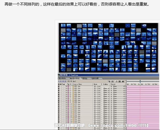Toggle visibility eye of layer 016.jpg
Image resolution: width=160 pixels, height=130 pixels.
pyautogui.click(x=59, y=116)
